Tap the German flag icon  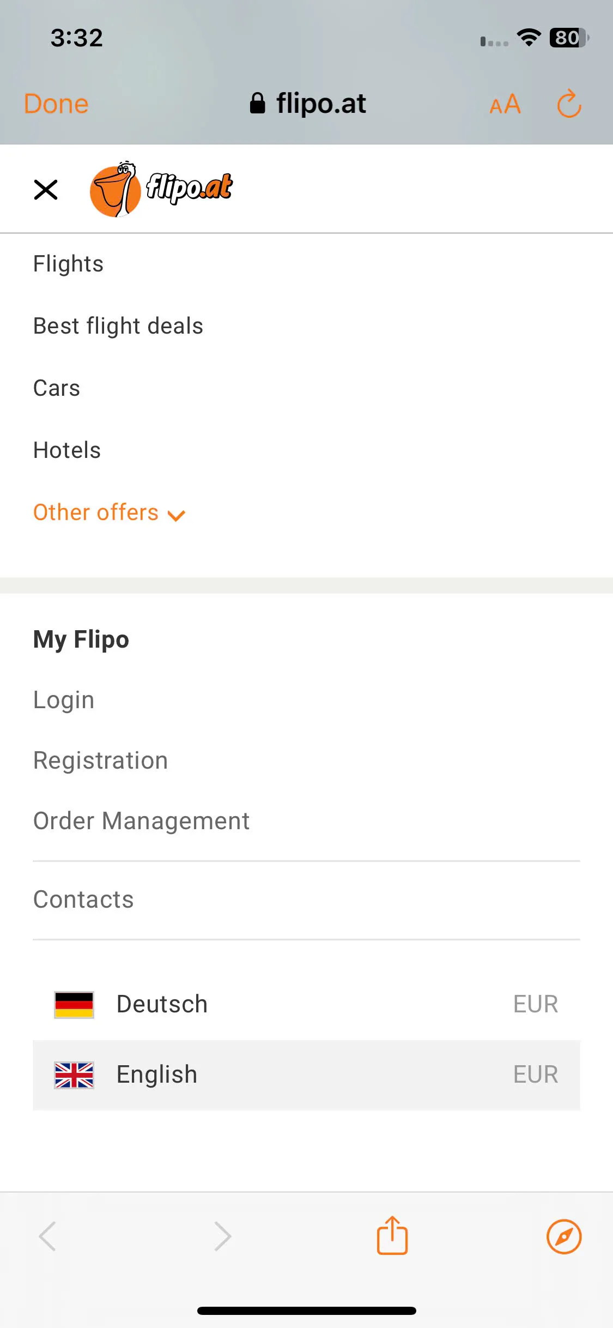(x=74, y=1005)
